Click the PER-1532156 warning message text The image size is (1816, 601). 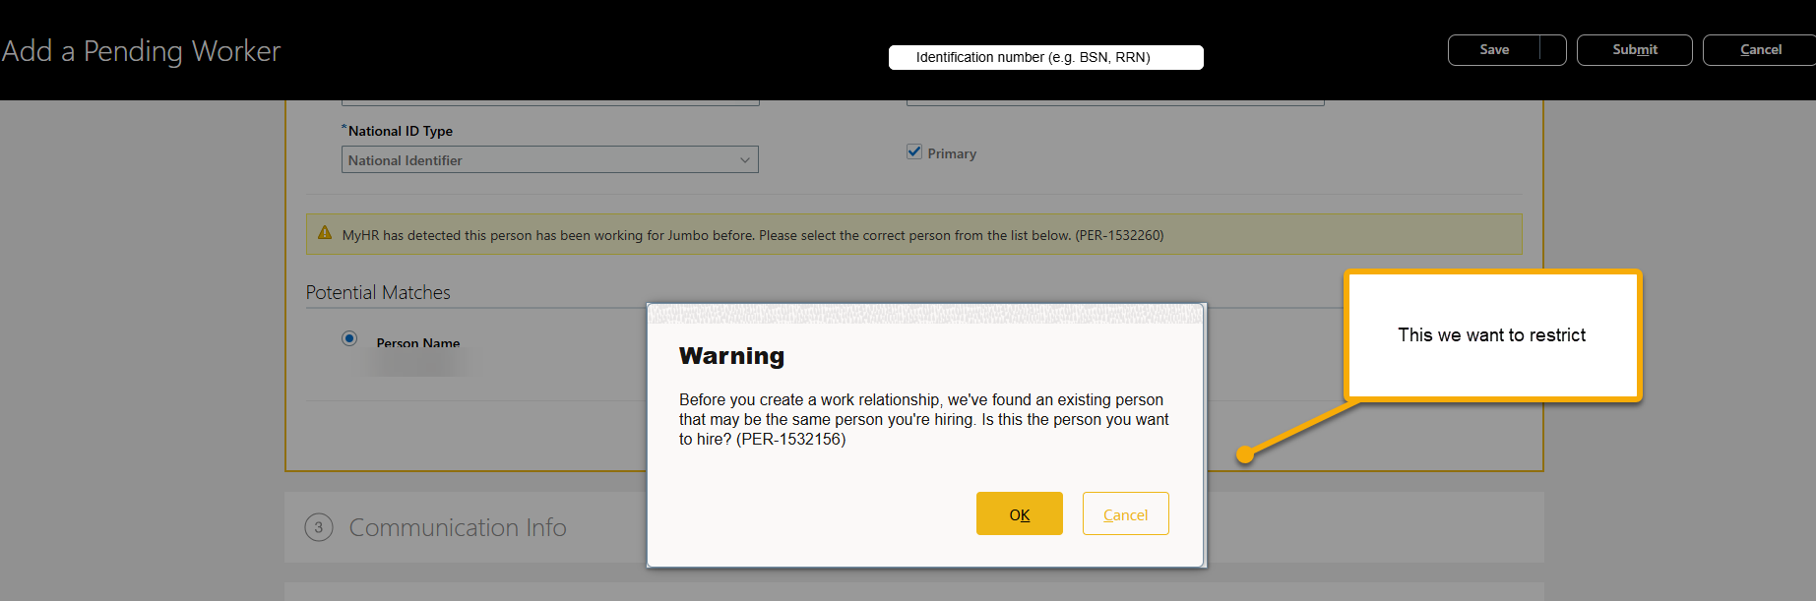coord(923,419)
